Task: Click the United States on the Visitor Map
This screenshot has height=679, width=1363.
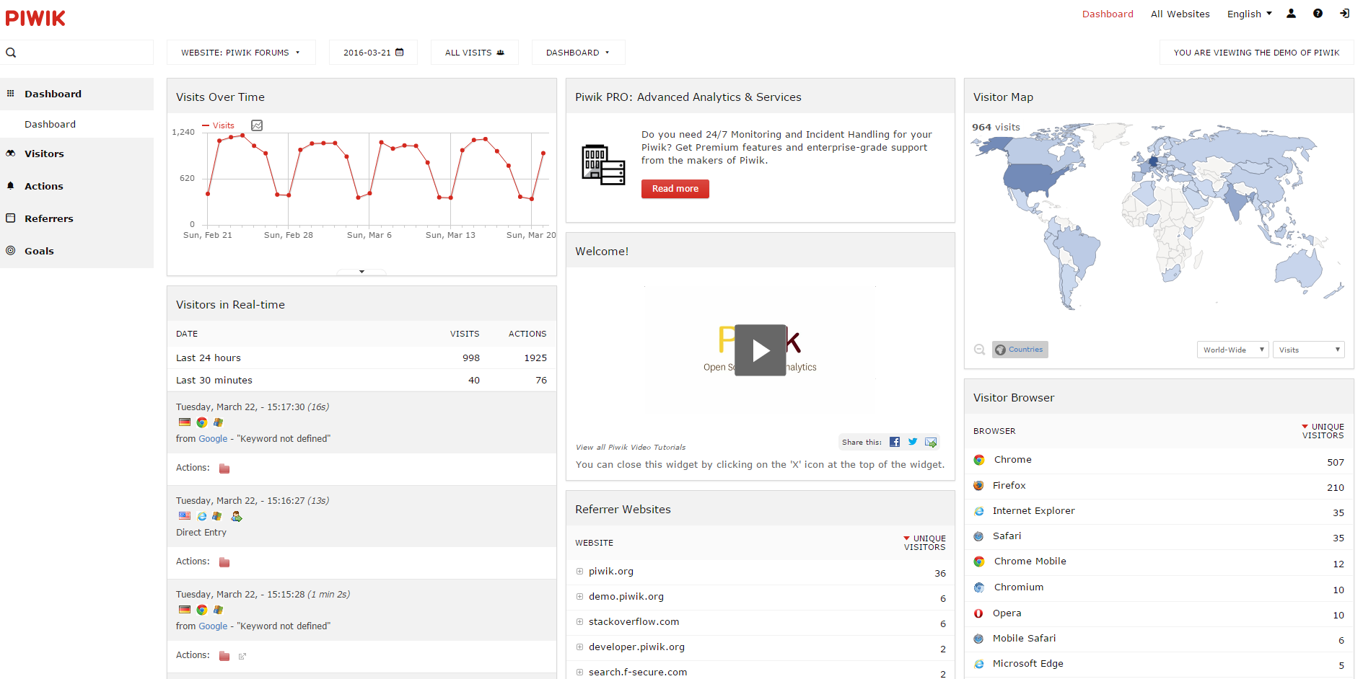Action: (x=1034, y=177)
